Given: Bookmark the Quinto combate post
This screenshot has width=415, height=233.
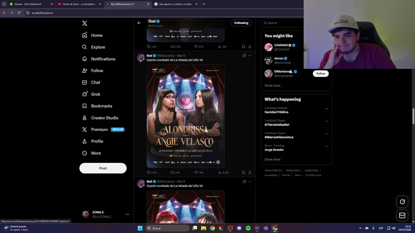Looking at the screenshot, I should pos(243,172).
